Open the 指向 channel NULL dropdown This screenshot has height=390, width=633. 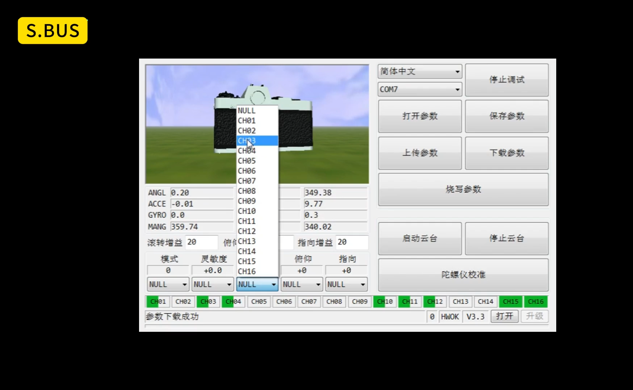click(x=346, y=284)
